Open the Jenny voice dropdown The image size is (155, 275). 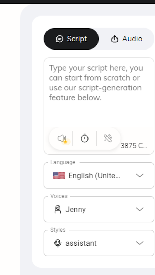[x=99, y=209]
